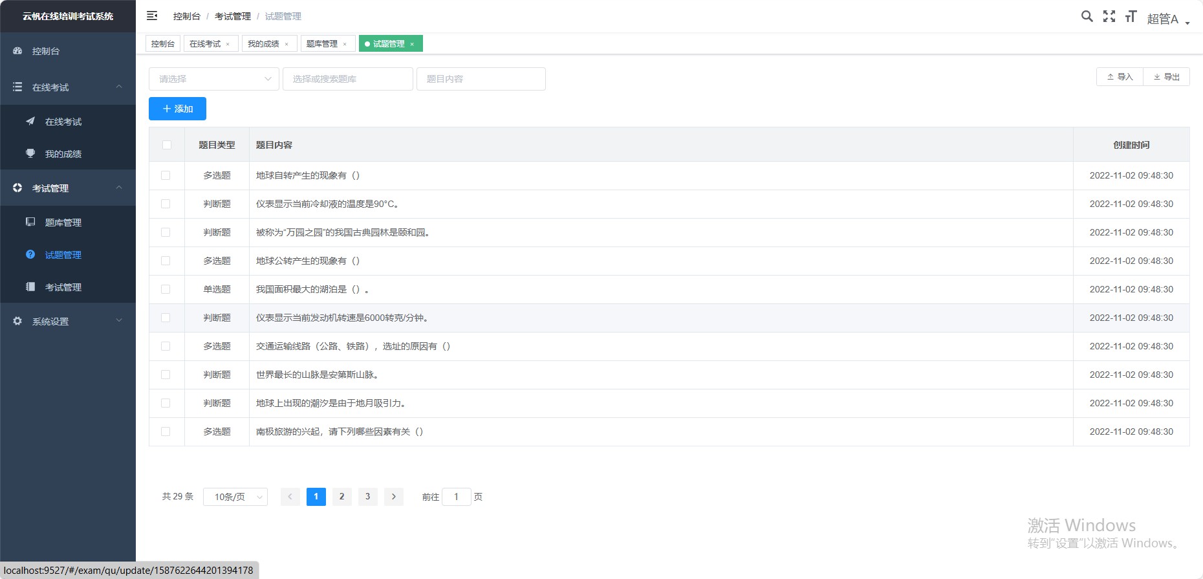Go to the previous page arrow
The image size is (1203, 579).
(290, 496)
